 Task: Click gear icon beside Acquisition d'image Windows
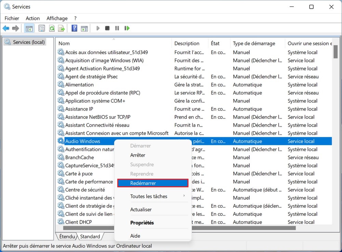pos(61,60)
